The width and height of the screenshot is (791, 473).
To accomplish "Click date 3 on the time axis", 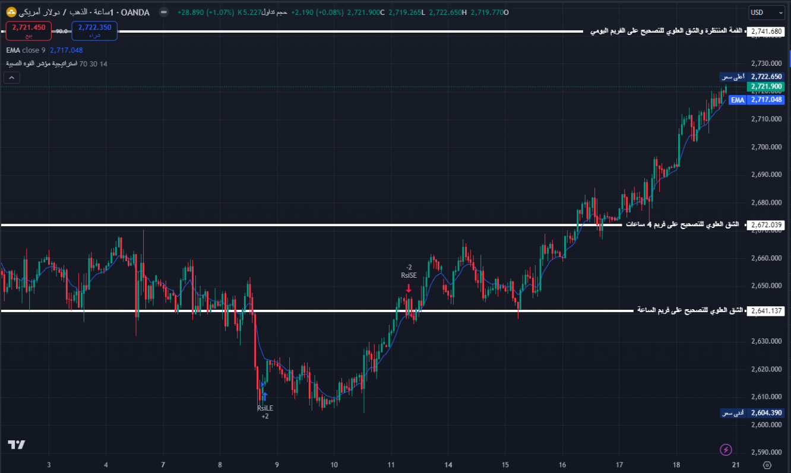I will (49, 465).
